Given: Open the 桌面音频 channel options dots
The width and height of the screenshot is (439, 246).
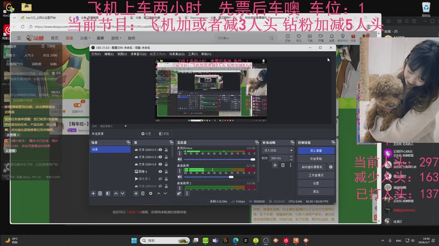Looking at the screenshot, I should 180,171.
